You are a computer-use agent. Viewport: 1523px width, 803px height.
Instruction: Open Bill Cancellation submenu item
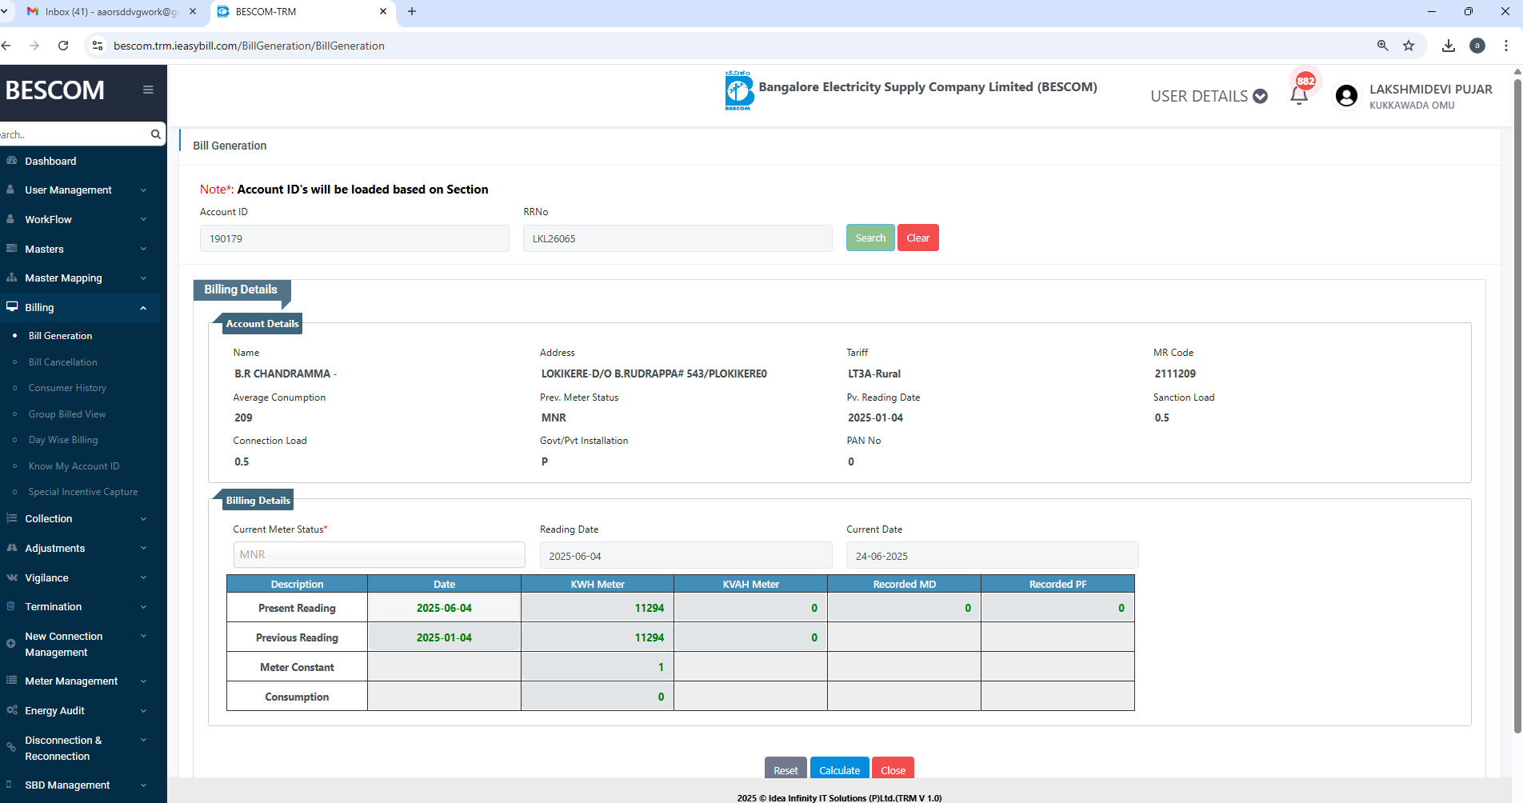pos(62,362)
